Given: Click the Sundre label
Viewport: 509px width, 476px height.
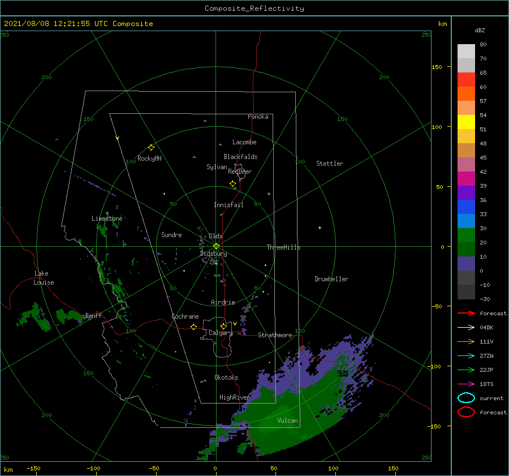Looking at the screenshot, I should (x=171, y=234).
